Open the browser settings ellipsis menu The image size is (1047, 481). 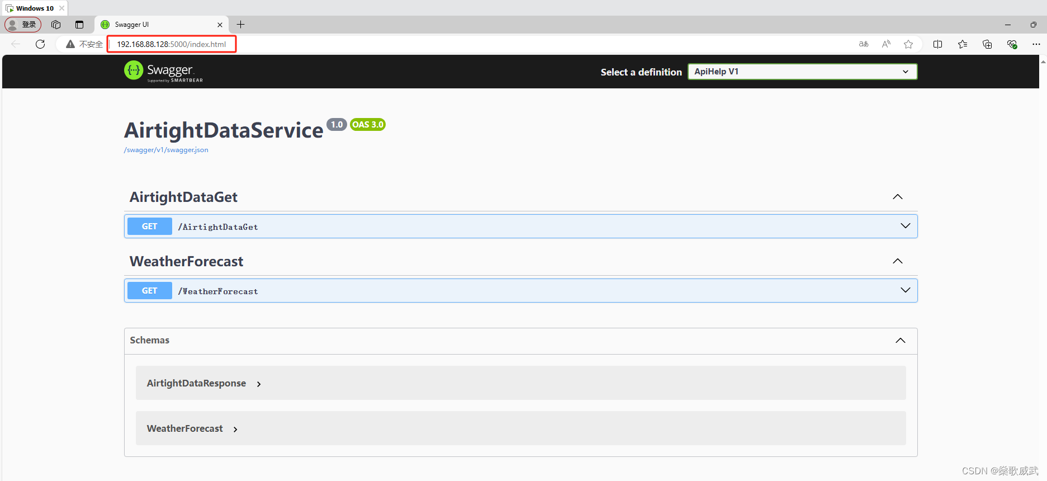coord(1036,44)
